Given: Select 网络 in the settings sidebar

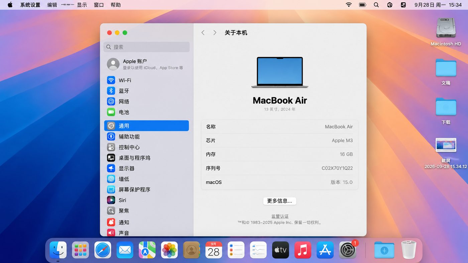Looking at the screenshot, I should (x=146, y=101).
